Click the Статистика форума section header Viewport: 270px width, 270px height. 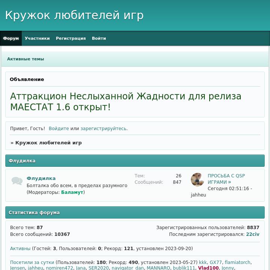click(135, 213)
